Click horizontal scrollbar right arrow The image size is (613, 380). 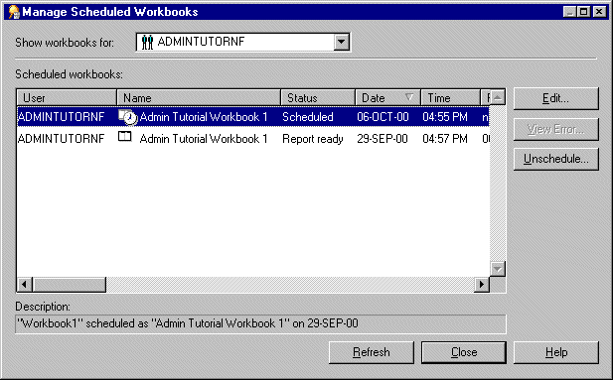(482, 285)
